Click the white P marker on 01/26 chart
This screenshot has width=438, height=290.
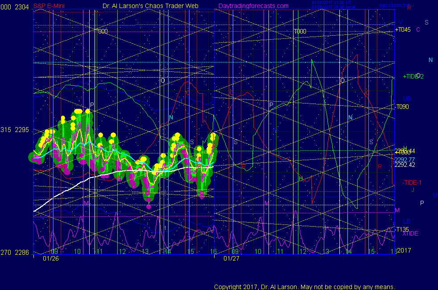tap(92, 105)
